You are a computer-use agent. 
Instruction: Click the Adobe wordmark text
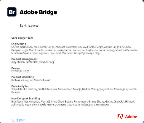pyautogui.click(x=131, y=117)
